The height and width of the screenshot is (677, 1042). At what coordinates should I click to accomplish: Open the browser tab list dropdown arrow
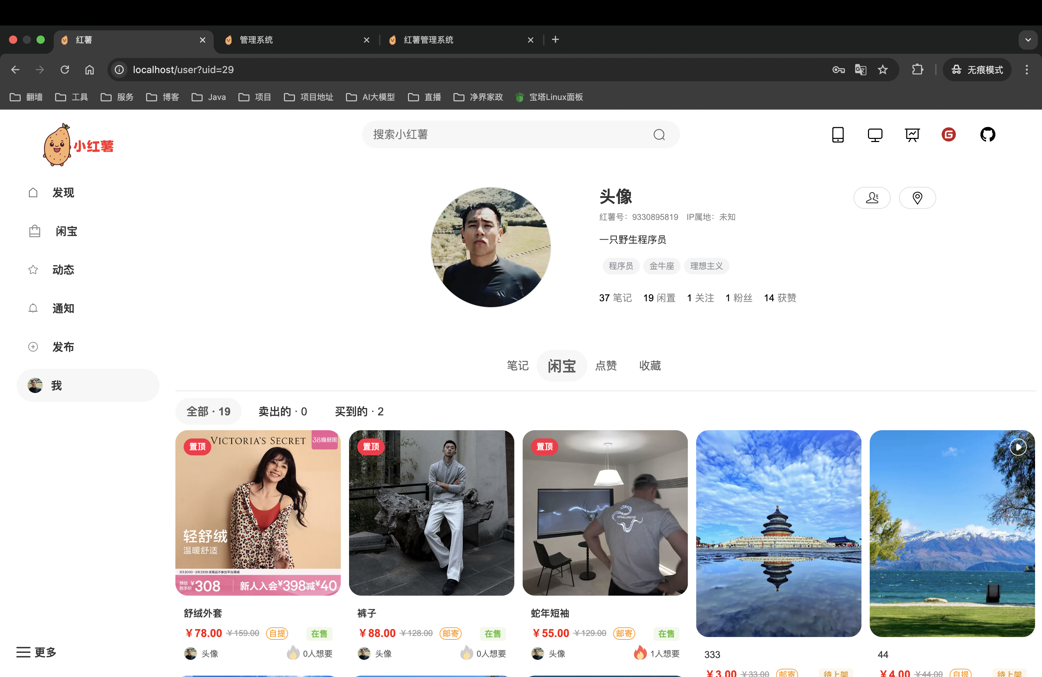point(1029,40)
